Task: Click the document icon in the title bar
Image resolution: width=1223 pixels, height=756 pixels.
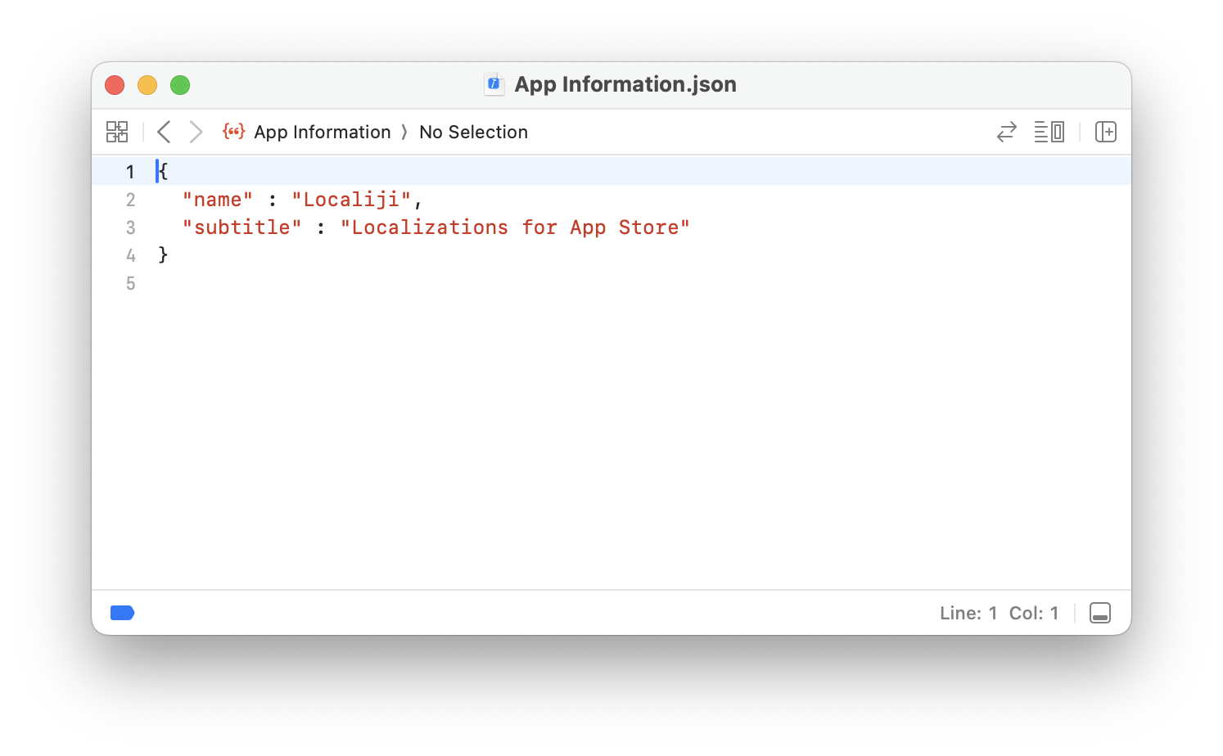Action: point(494,84)
